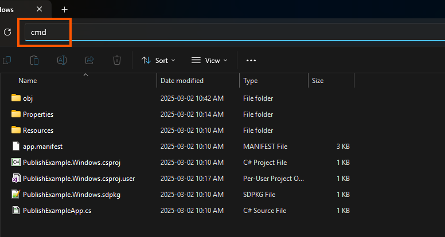Click the Refresh icon beside address bar

click(7, 32)
